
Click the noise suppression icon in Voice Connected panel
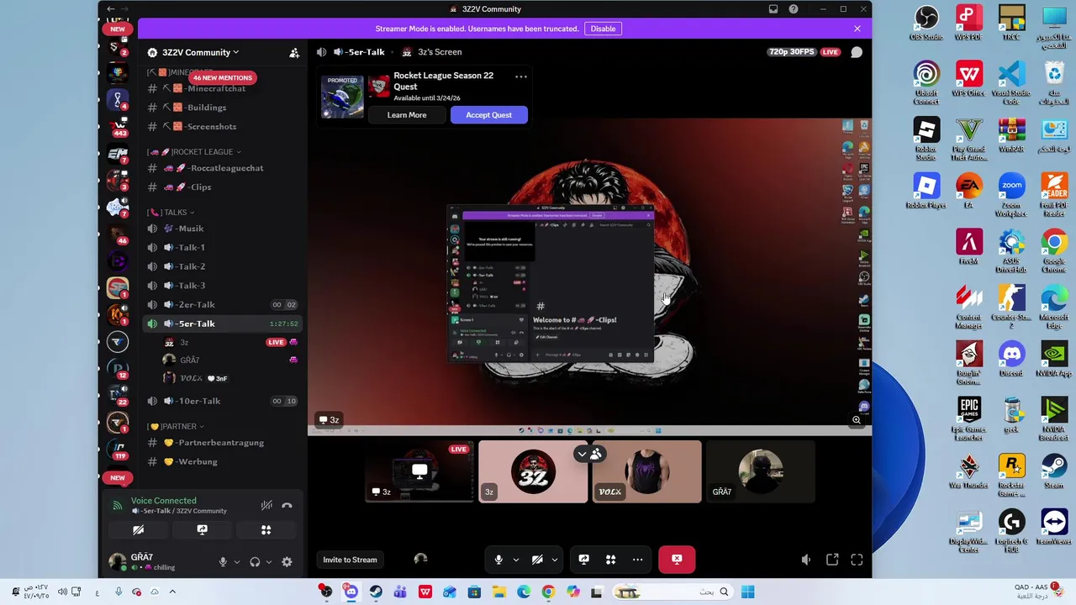[266, 505]
